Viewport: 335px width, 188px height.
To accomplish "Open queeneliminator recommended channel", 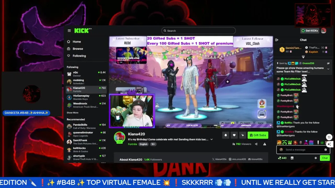I will 86,134.
